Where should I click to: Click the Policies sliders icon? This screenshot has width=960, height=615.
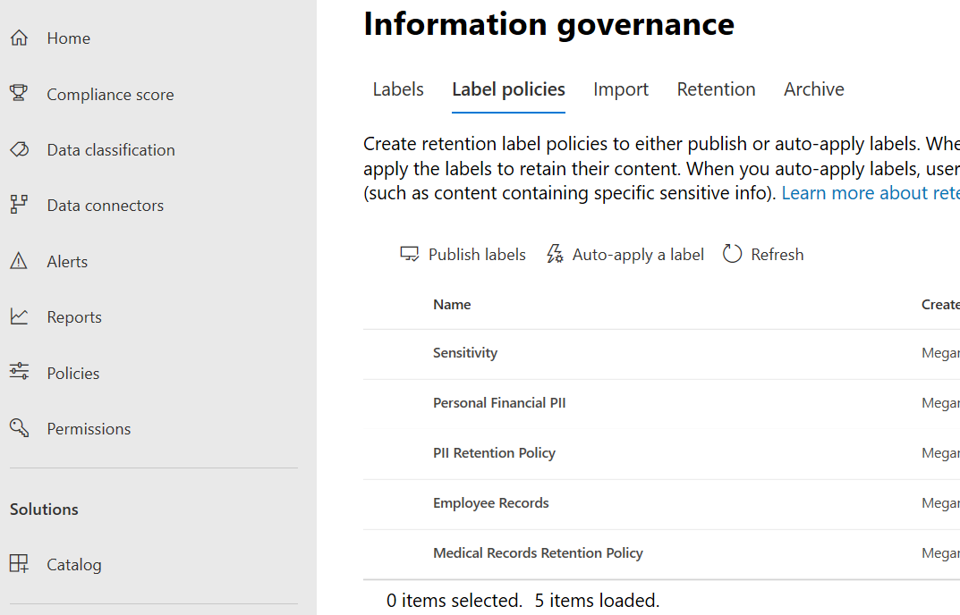[19, 372]
